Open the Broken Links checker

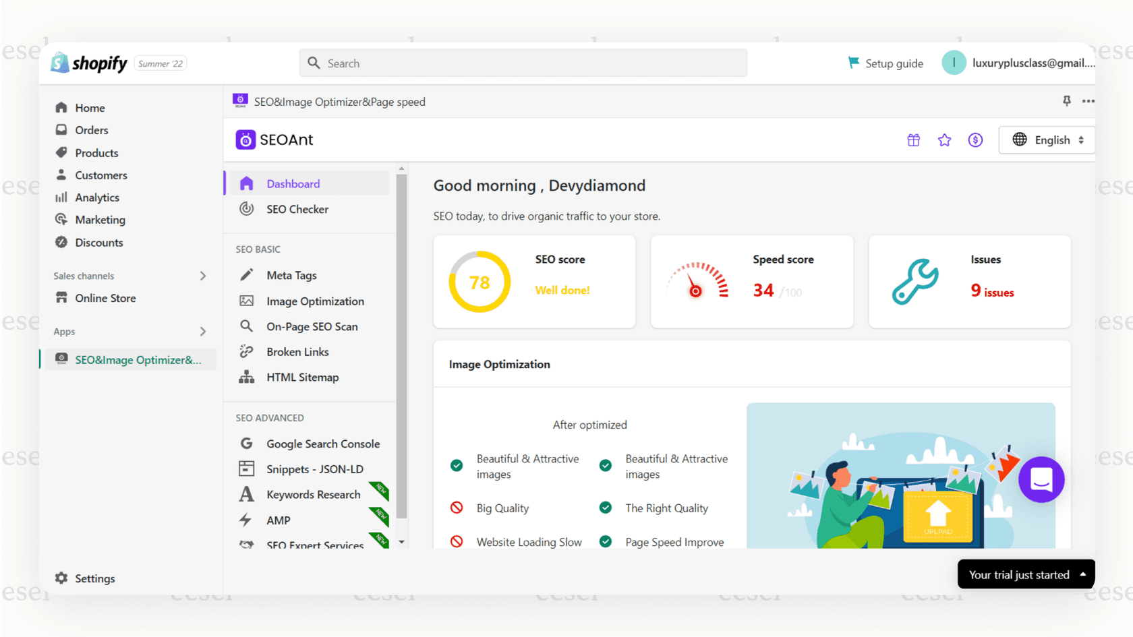[x=297, y=351]
